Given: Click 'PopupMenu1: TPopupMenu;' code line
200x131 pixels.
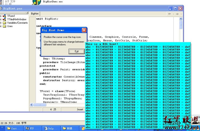Looking at the screenshot, I should click(x=63, y=98).
